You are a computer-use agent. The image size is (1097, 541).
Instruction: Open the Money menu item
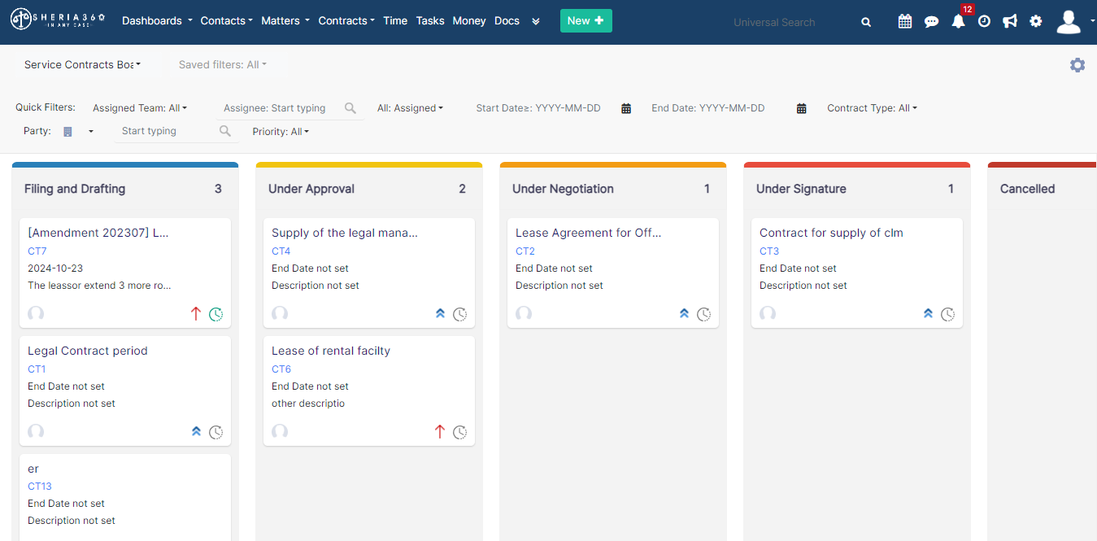click(469, 21)
